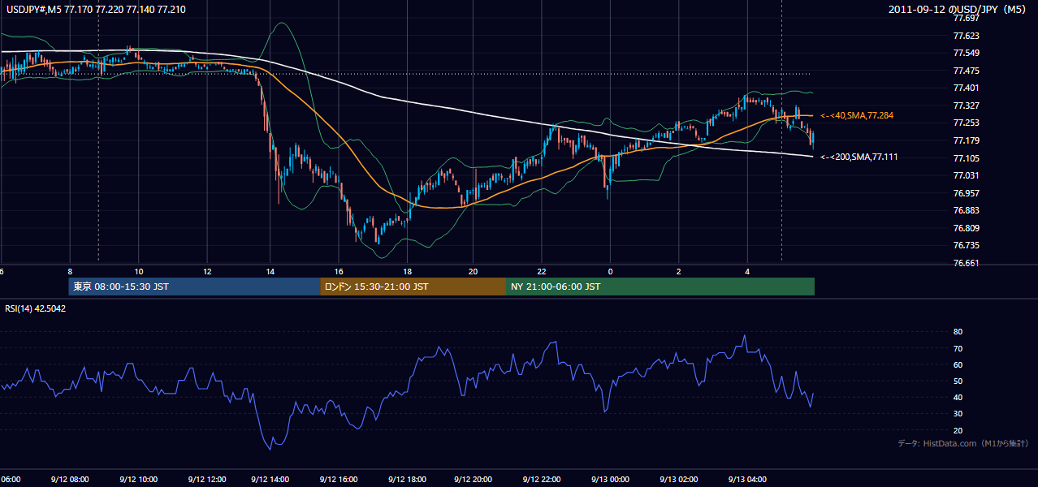Image resolution: width=1038 pixels, height=487 pixels.
Task: Click the RSI(14) 42.5042 indicator label
Action: pos(36,308)
